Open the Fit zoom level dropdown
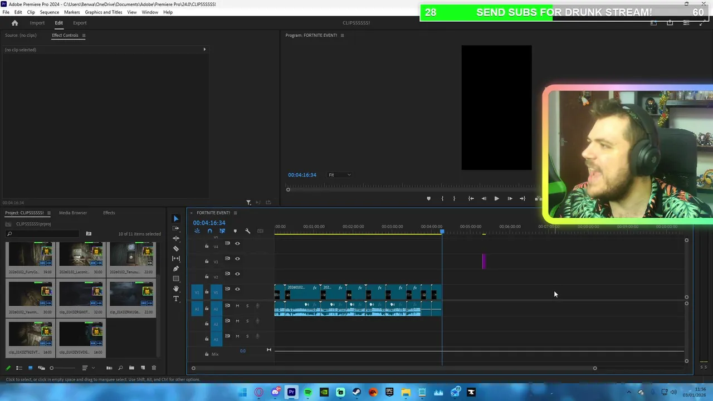713x401 pixels. (x=340, y=175)
